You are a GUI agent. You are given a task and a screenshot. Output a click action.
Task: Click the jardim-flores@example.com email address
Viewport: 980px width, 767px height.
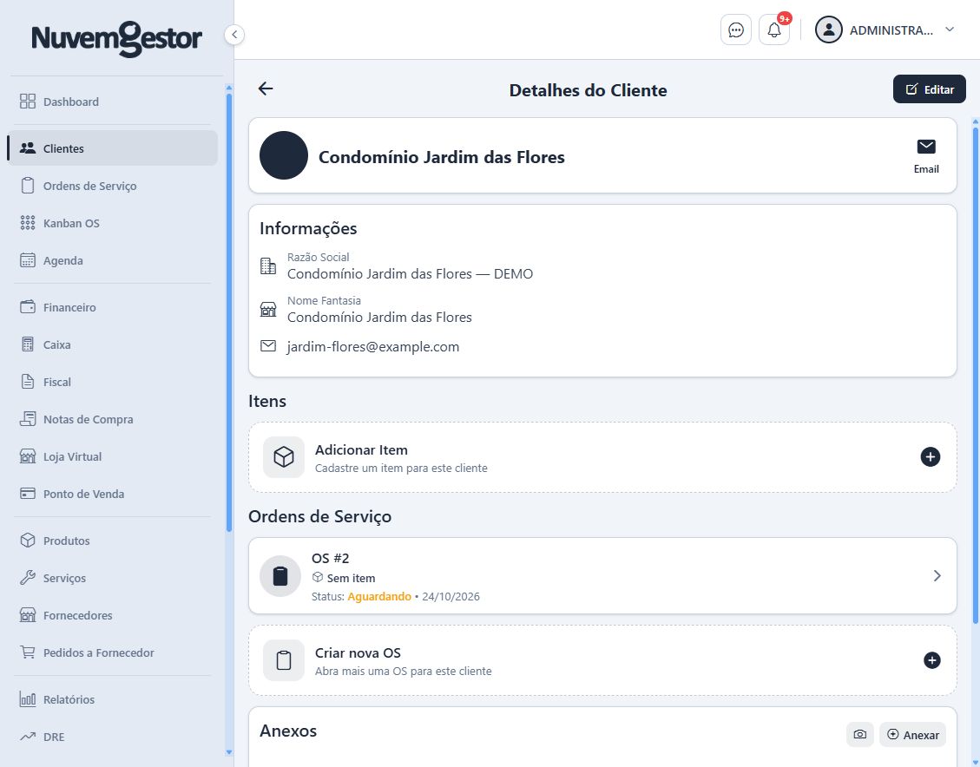click(372, 347)
